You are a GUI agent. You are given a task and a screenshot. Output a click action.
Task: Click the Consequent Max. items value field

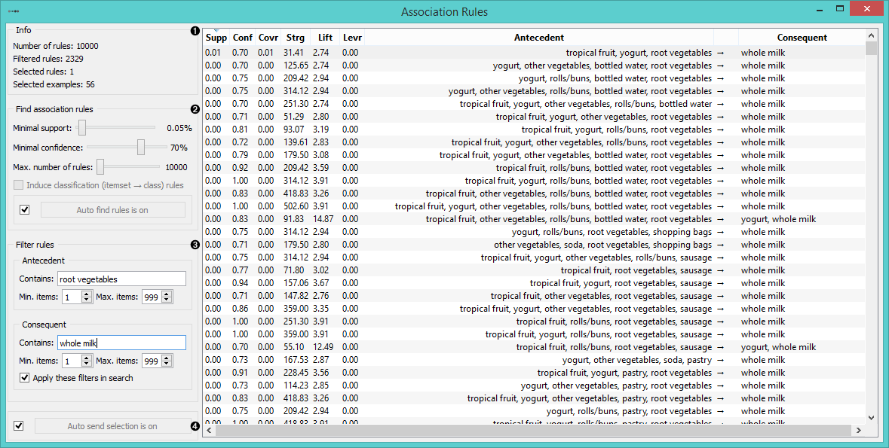tap(152, 361)
